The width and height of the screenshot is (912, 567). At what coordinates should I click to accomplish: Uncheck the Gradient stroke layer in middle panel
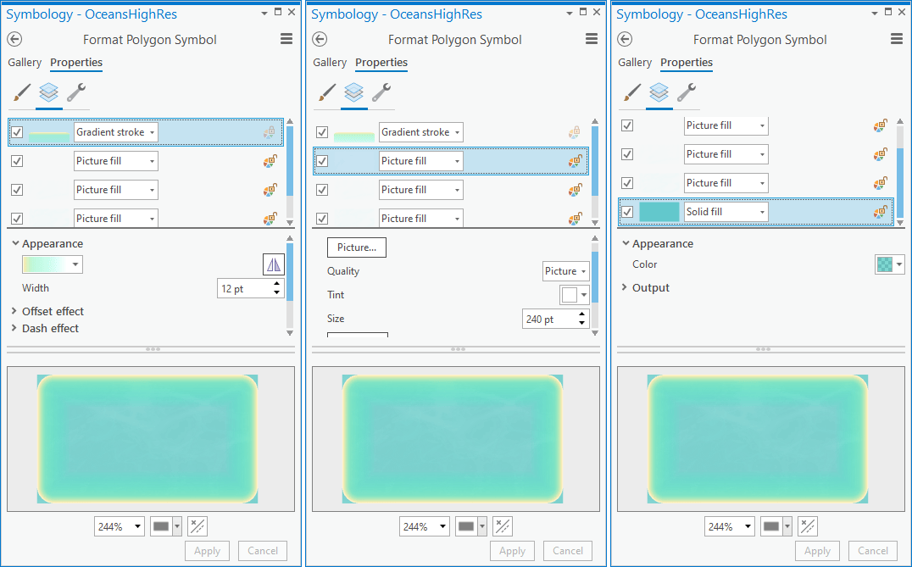[x=321, y=132]
